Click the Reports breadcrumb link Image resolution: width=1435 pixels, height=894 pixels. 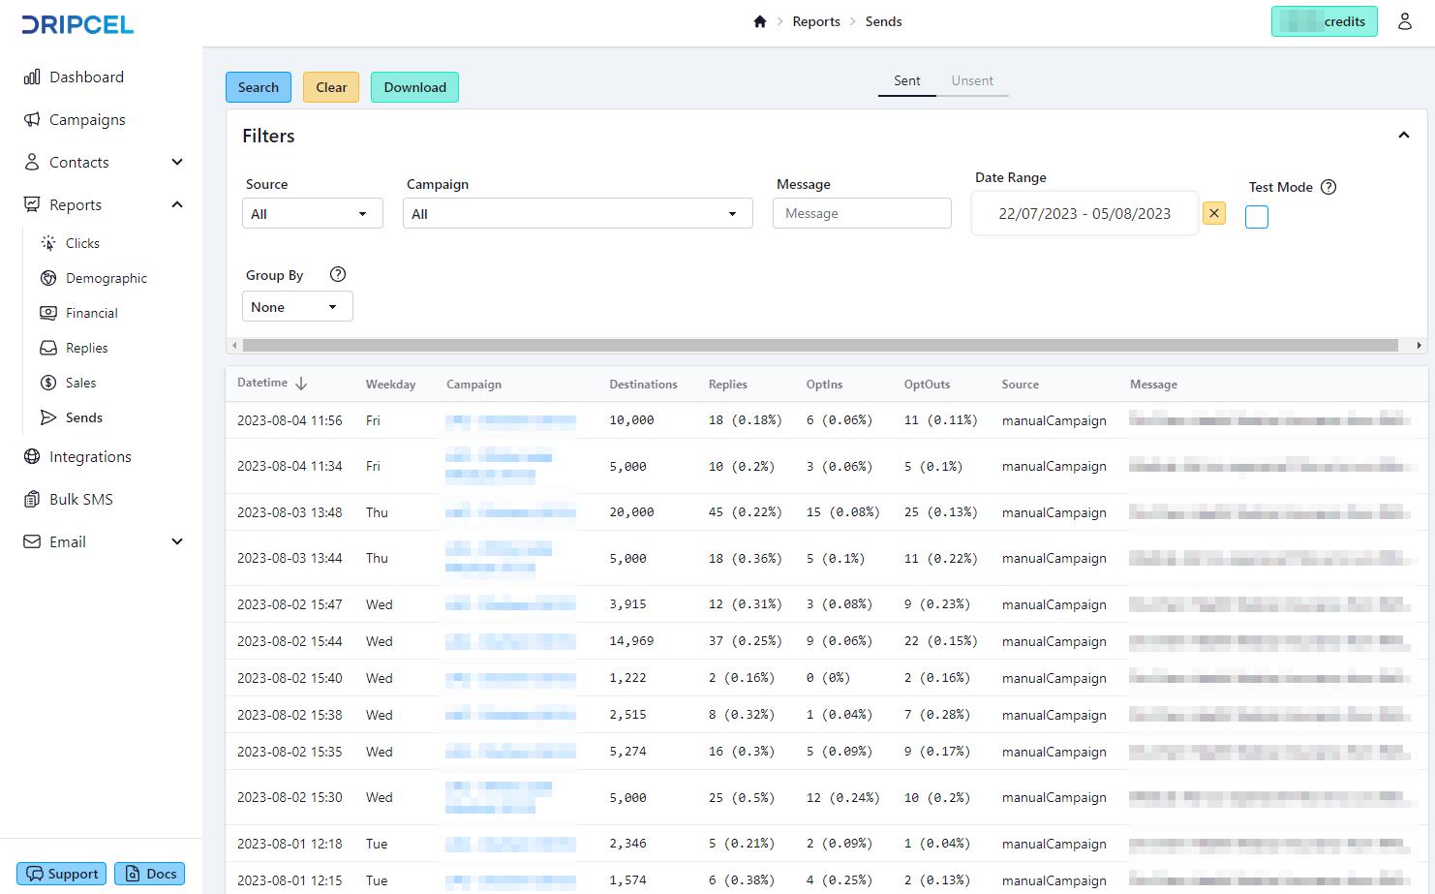(x=816, y=21)
